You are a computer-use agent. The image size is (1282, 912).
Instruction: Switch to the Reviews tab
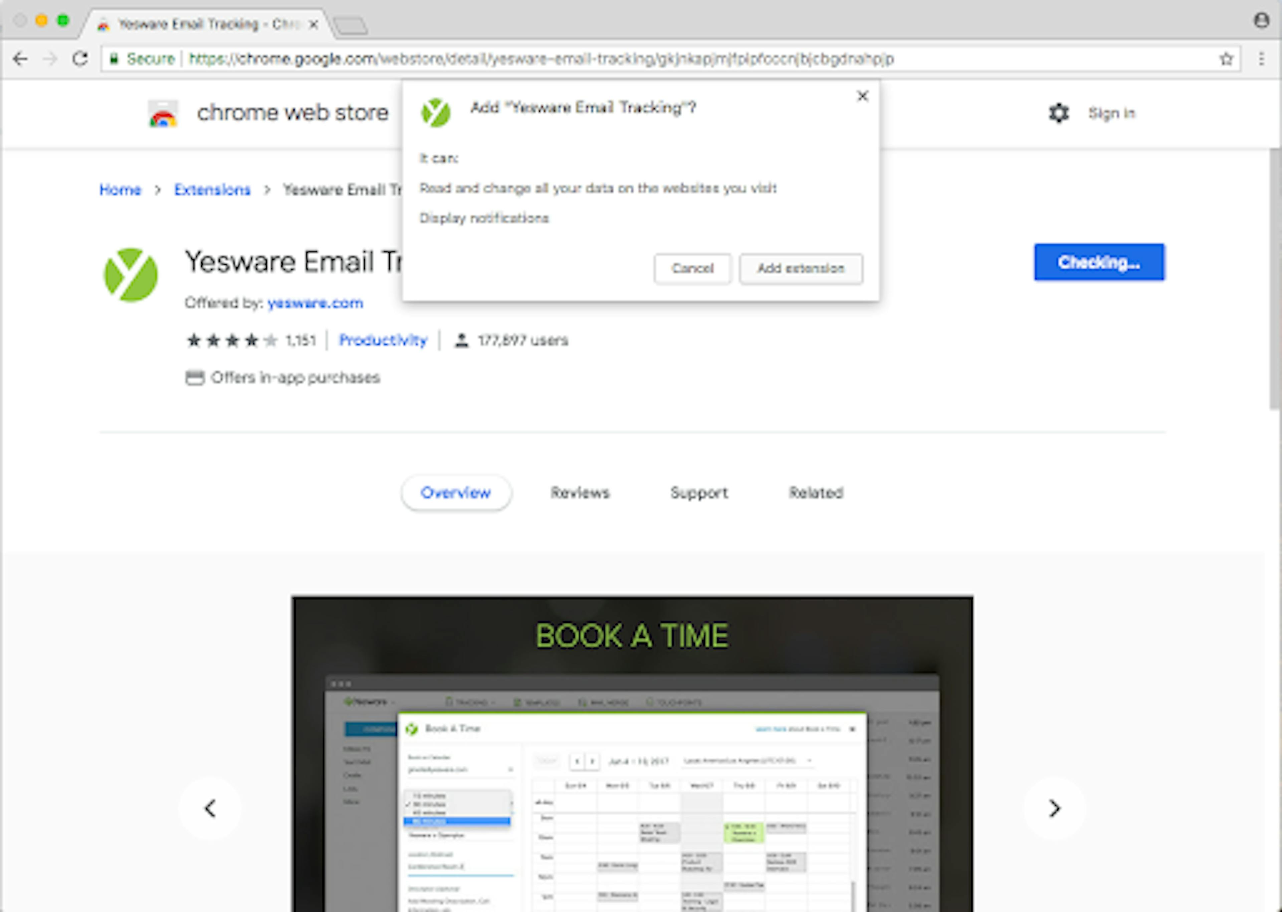580,492
